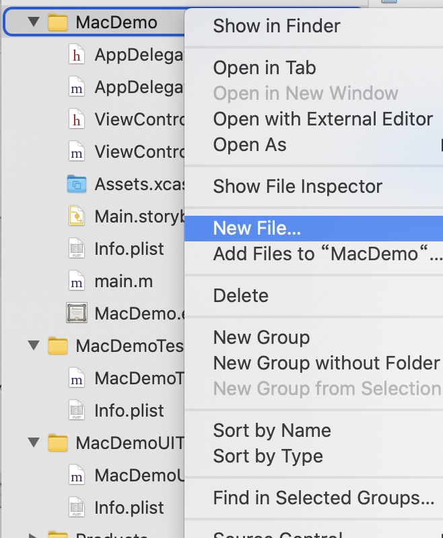Click the Main.storyboard file icon

tap(77, 216)
